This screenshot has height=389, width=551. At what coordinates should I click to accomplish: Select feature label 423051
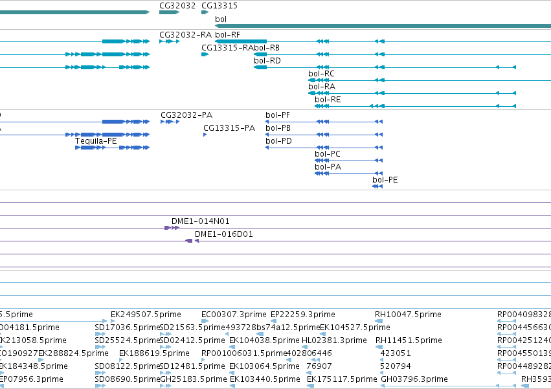click(x=396, y=353)
